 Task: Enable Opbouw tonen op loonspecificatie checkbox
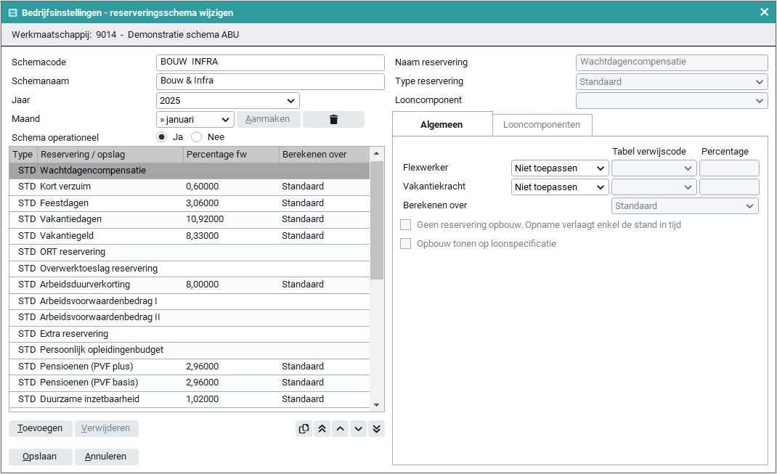(x=406, y=244)
